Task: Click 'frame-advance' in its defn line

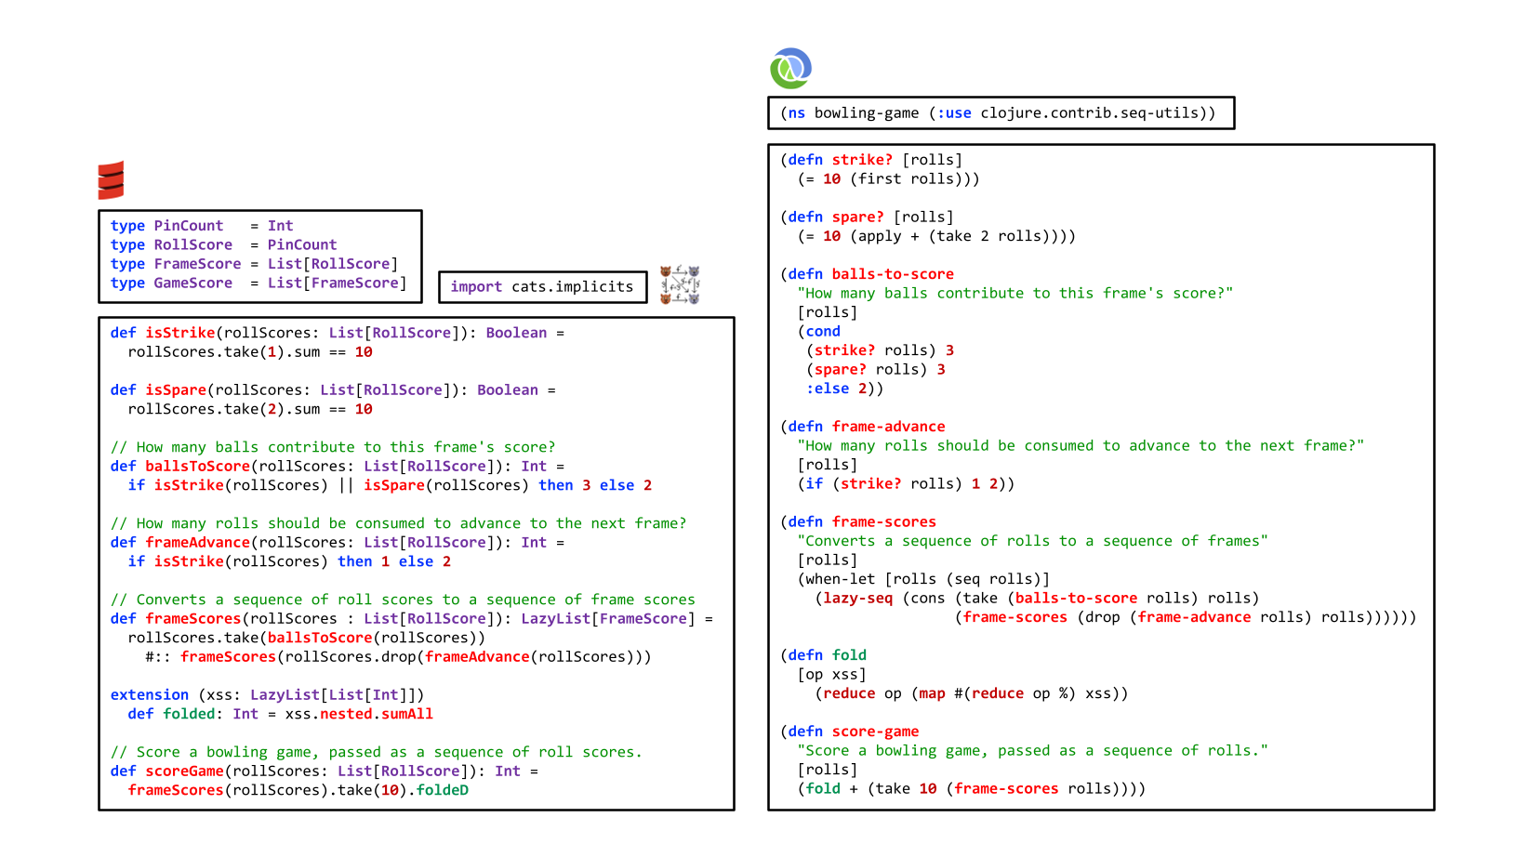Action: tap(889, 427)
